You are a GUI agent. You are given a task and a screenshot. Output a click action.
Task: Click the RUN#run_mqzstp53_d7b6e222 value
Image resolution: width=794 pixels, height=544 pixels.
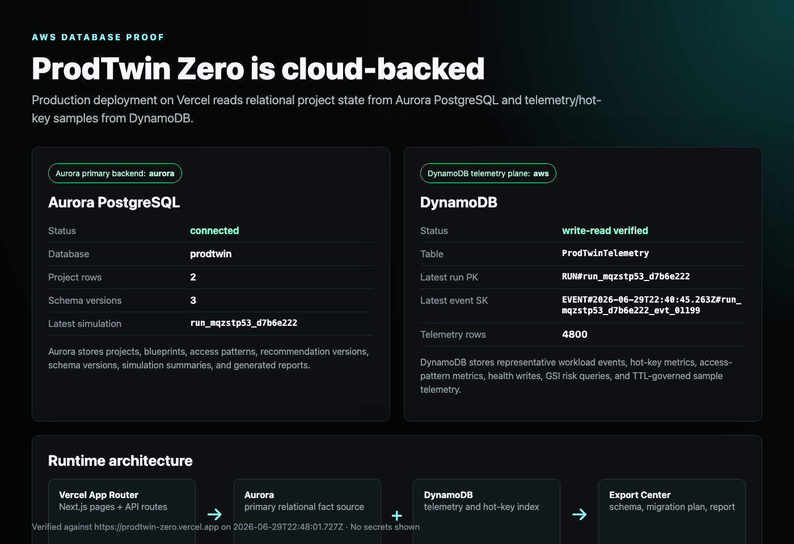coord(626,277)
